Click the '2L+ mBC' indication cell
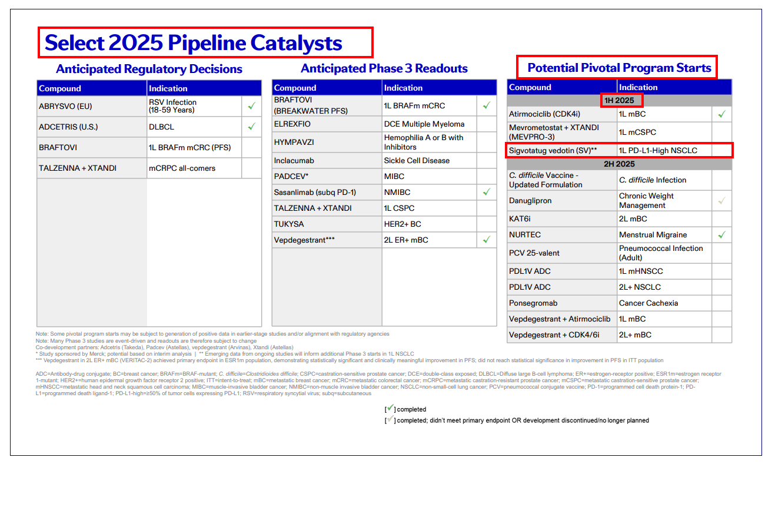Image resolution: width=765 pixels, height=530 pixels. coord(664,334)
